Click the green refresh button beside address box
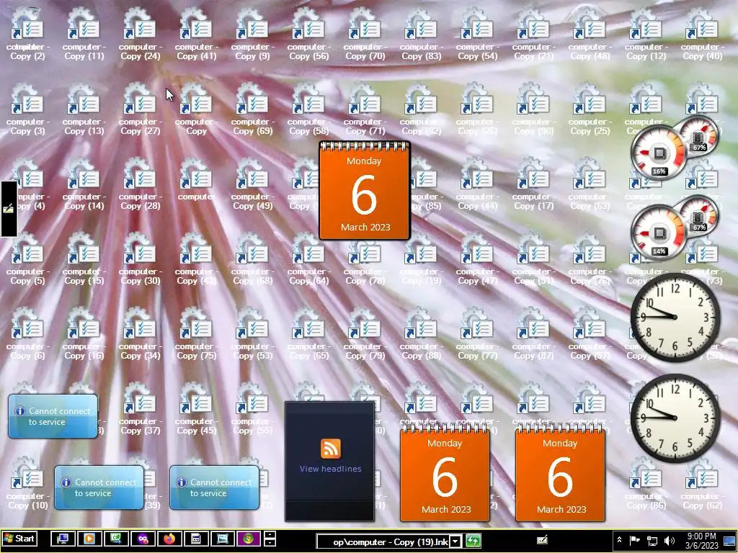Viewport: 738px width, 553px height. (473, 541)
